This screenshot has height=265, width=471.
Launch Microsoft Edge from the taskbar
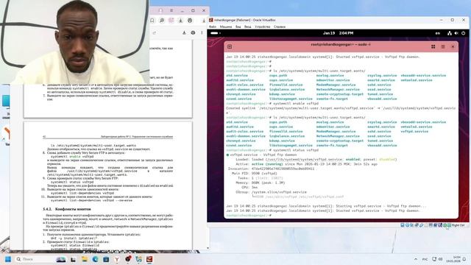tap(95, 259)
